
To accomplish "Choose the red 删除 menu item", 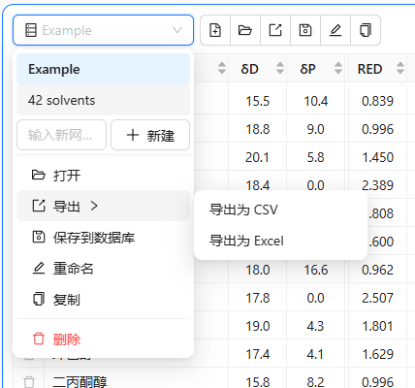I will 104,339.
